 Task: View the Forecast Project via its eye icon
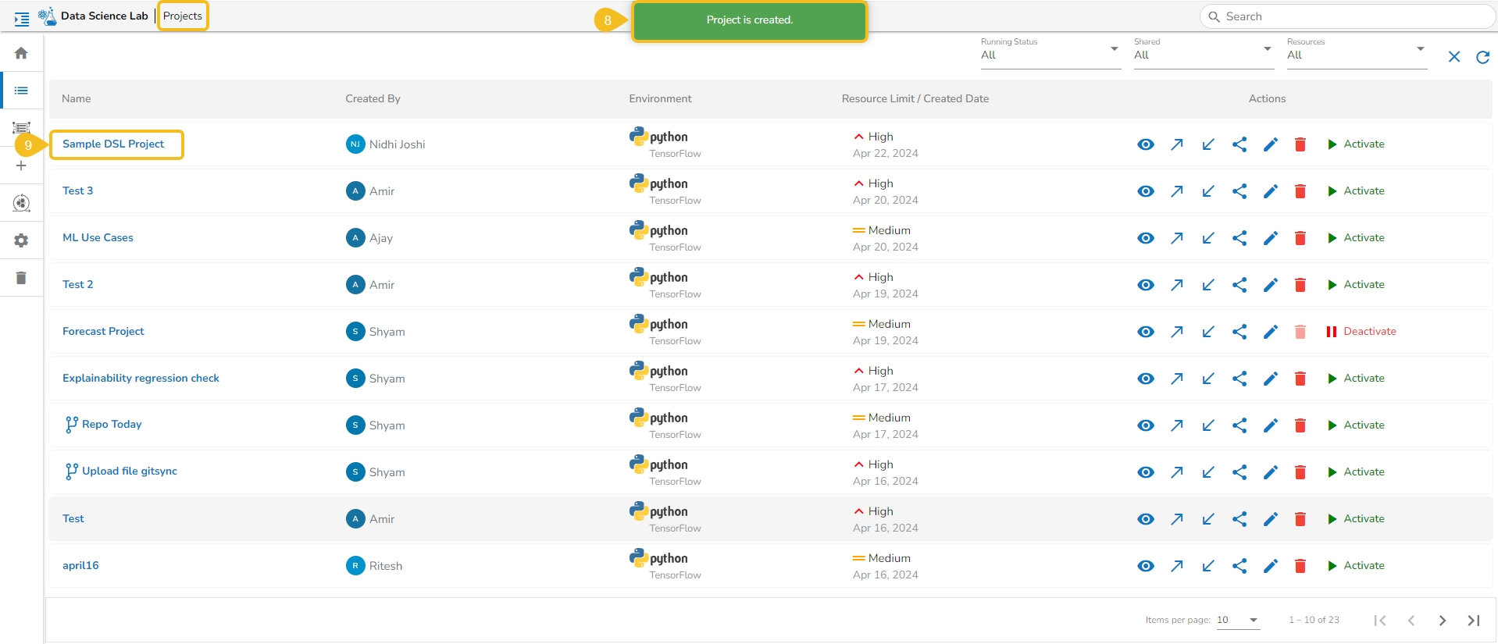[x=1145, y=332]
